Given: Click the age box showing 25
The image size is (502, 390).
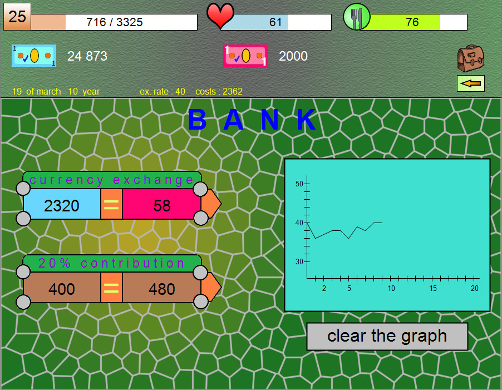Looking at the screenshot, I should pyautogui.click(x=17, y=17).
